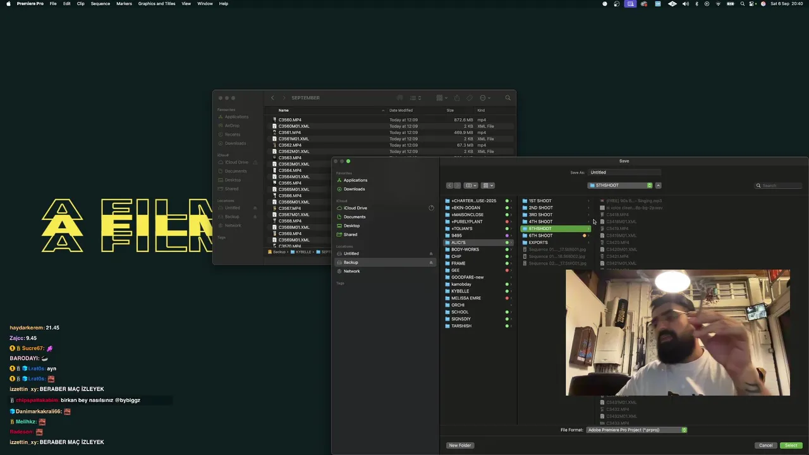Open the 5THSHOOT location popup
The width and height of the screenshot is (809, 455).
coord(620,185)
